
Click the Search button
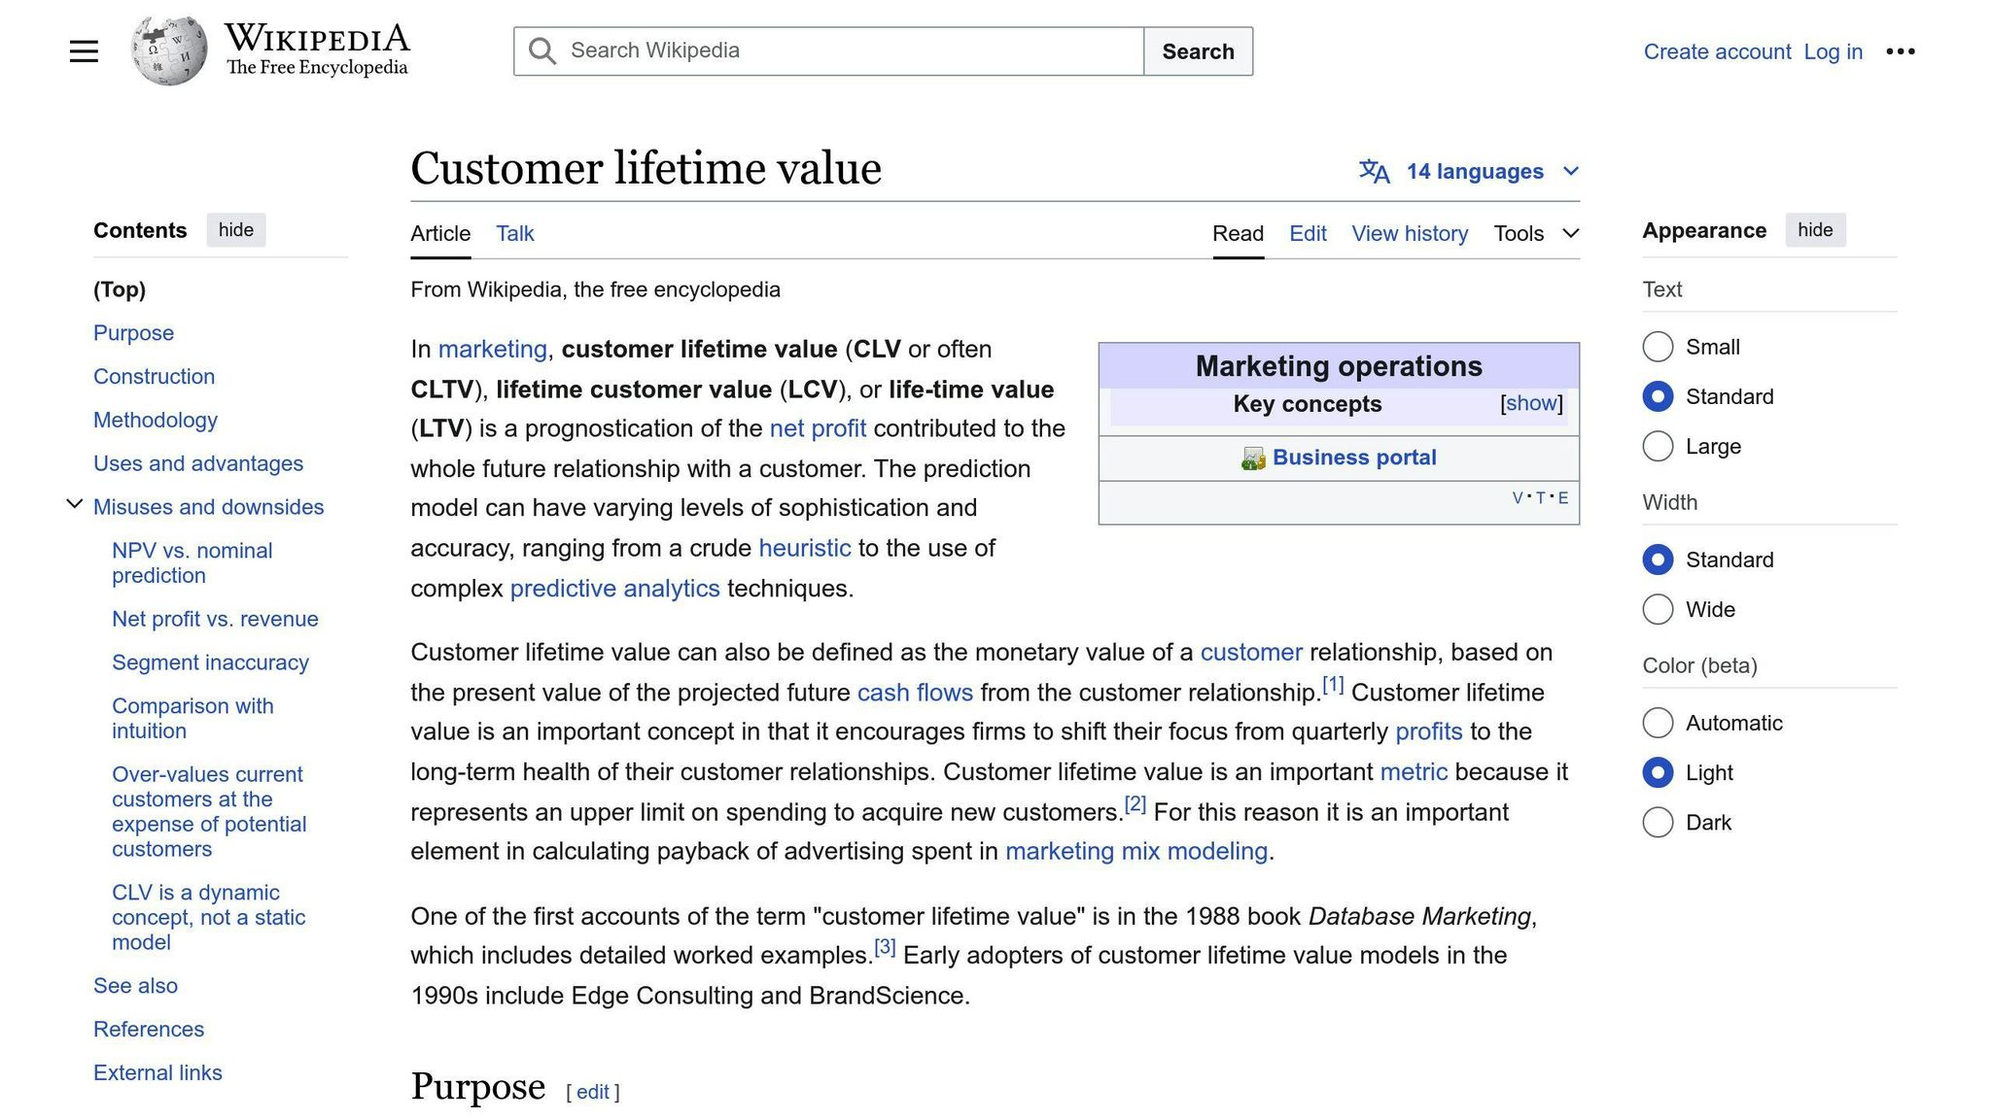[x=1198, y=51]
